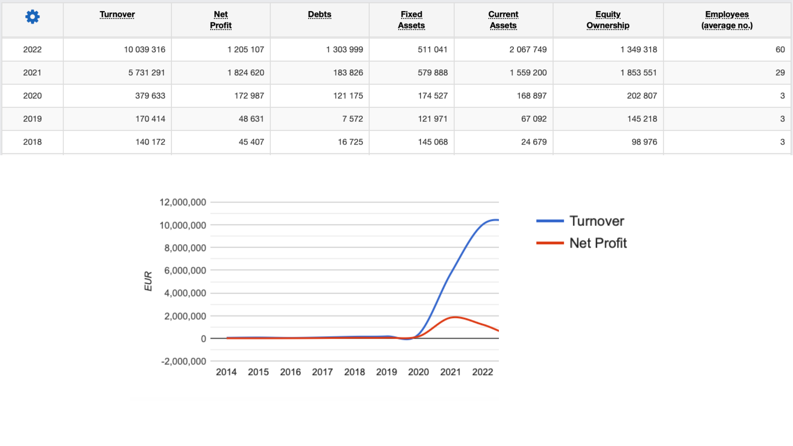
Task: Toggle Turnover series in chart legend
Action: [x=596, y=221]
